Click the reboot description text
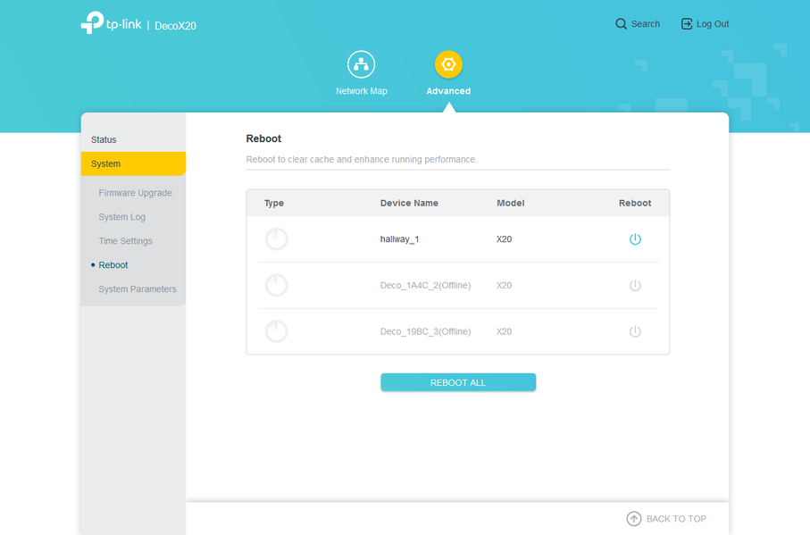The width and height of the screenshot is (810, 535). 362,160
